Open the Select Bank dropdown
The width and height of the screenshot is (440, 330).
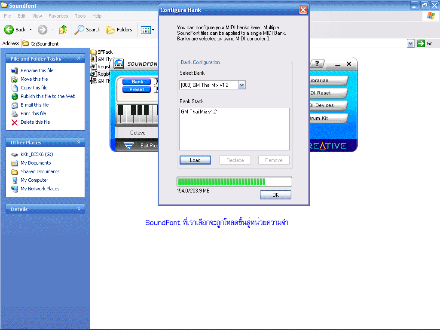241,85
